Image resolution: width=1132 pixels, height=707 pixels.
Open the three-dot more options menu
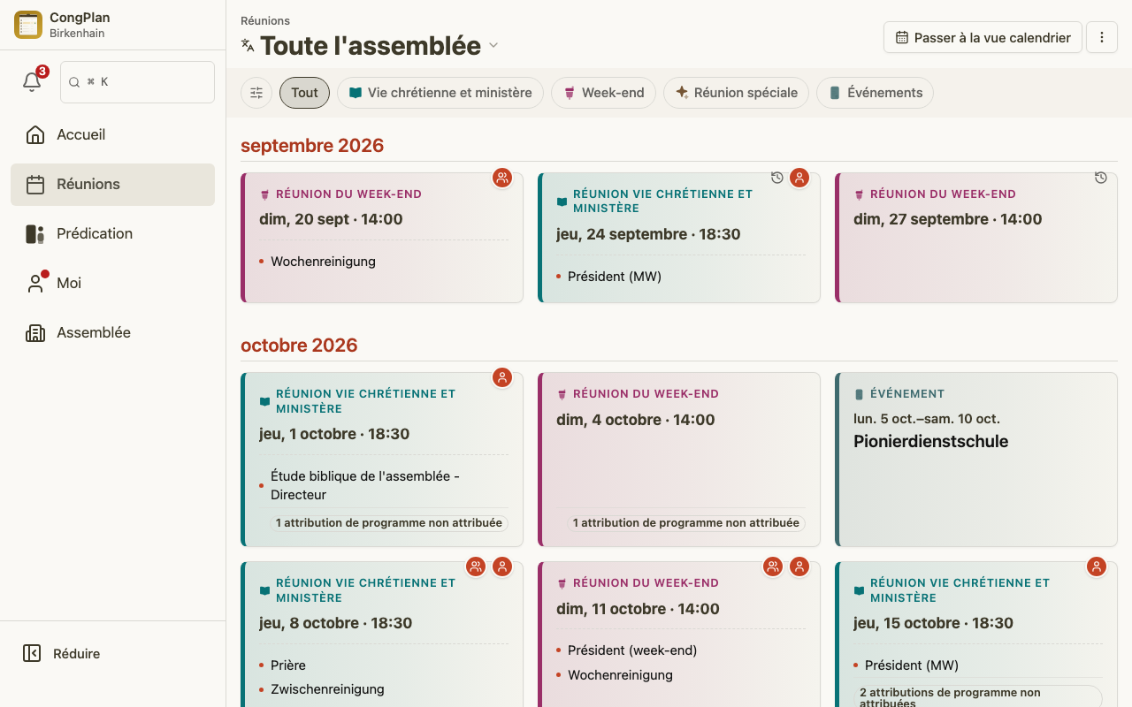click(x=1102, y=37)
